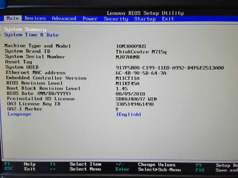This screenshot has width=238, height=178.
Task: Open the Devices tab
Action: [35, 18]
